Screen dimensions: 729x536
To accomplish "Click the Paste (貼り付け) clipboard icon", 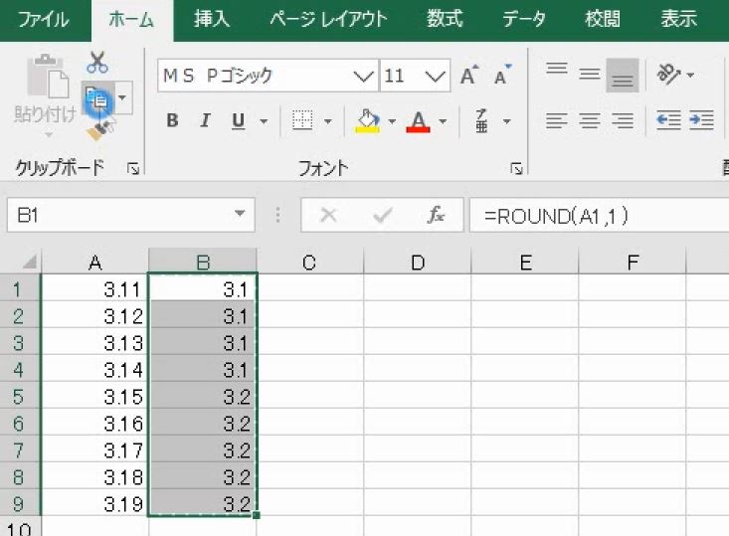I will (48, 77).
